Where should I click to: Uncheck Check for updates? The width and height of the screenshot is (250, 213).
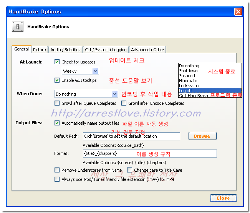coord(57,62)
